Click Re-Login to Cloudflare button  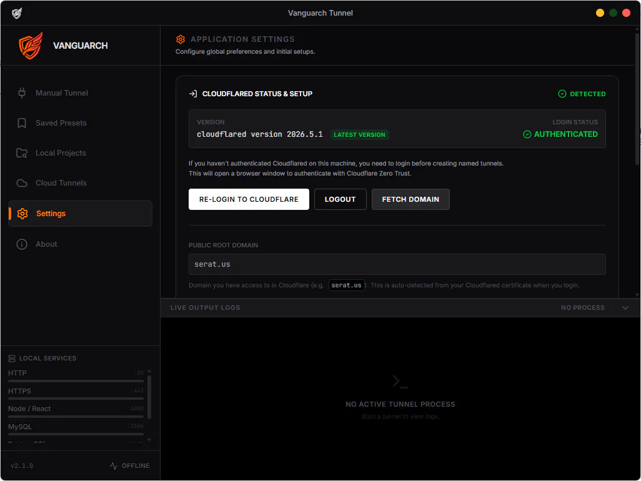pos(249,199)
